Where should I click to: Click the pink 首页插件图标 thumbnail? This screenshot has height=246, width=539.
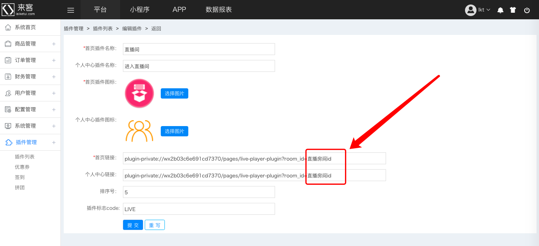(139, 93)
